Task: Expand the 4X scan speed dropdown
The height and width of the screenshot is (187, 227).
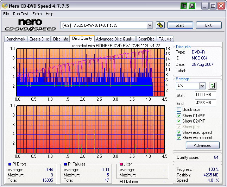Action: pyautogui.click(x=202, y=86)
